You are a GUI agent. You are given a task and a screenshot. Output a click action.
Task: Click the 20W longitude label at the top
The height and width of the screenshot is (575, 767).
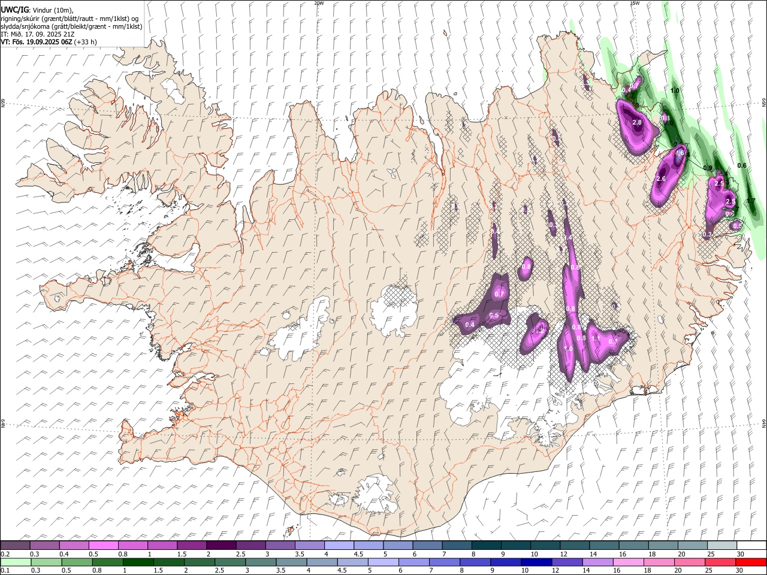[319, 3]
